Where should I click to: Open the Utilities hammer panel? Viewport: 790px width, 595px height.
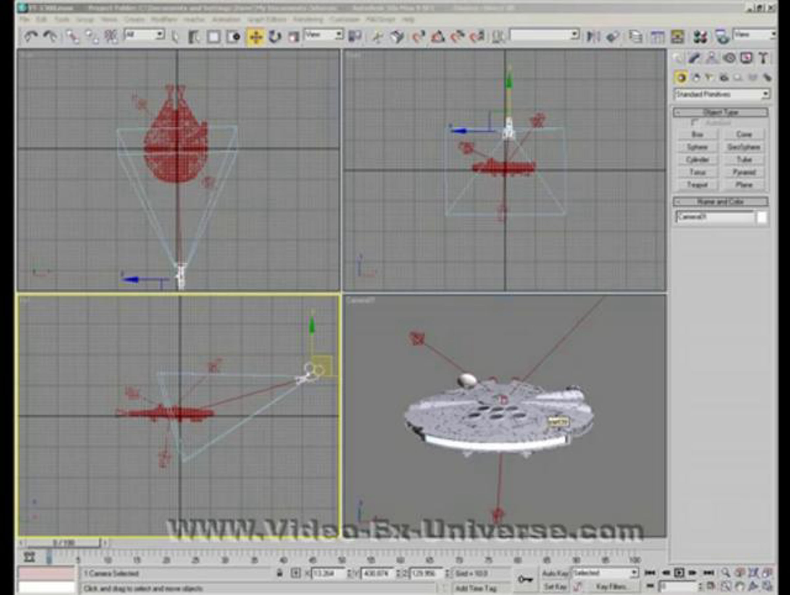[x=763, y=58]
